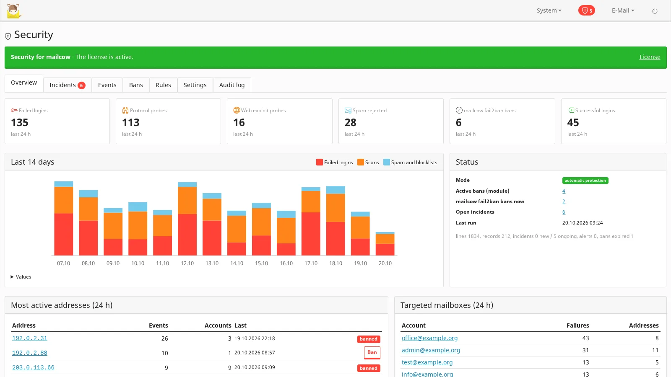The height and width of the screenshot is (377, 671).
Task: Click banned badge for 192.0.2.31
Action: click(x=369, y=339)
